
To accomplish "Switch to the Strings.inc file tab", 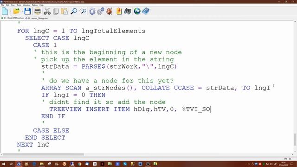I will [37, 18].
